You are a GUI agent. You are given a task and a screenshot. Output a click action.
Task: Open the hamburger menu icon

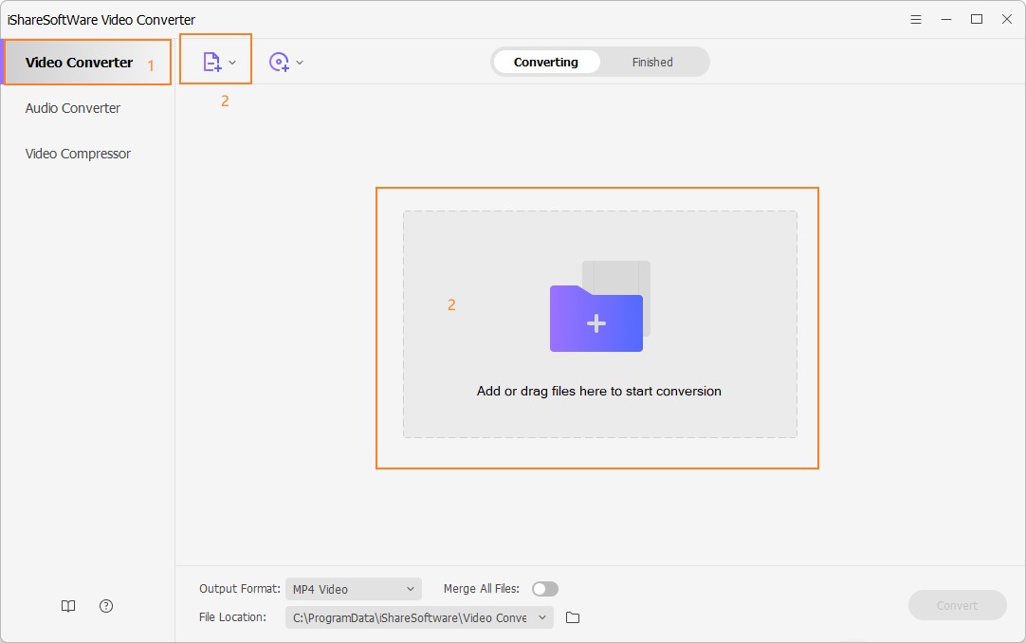916,18
